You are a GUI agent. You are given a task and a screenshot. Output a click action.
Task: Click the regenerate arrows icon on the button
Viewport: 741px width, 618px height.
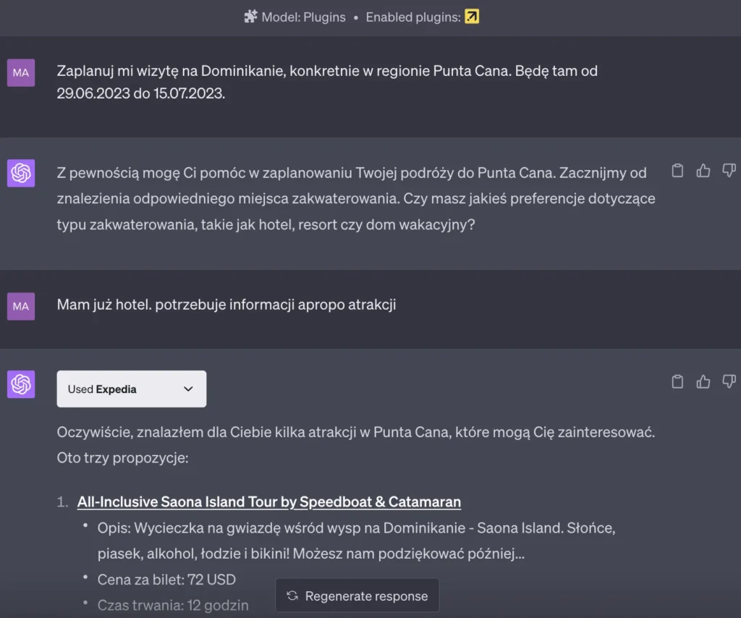coord(292,595)
